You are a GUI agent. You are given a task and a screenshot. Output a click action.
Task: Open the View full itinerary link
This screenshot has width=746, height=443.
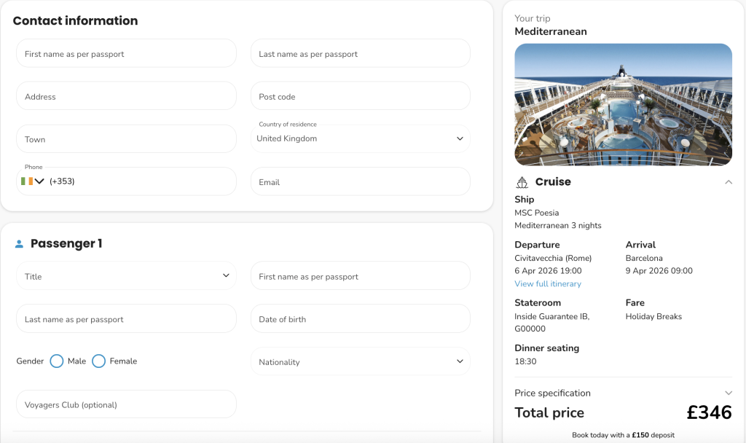click(x=548, y=283)
